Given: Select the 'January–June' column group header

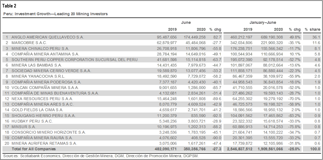Looking at the screenshot, I should coord(262,22).
